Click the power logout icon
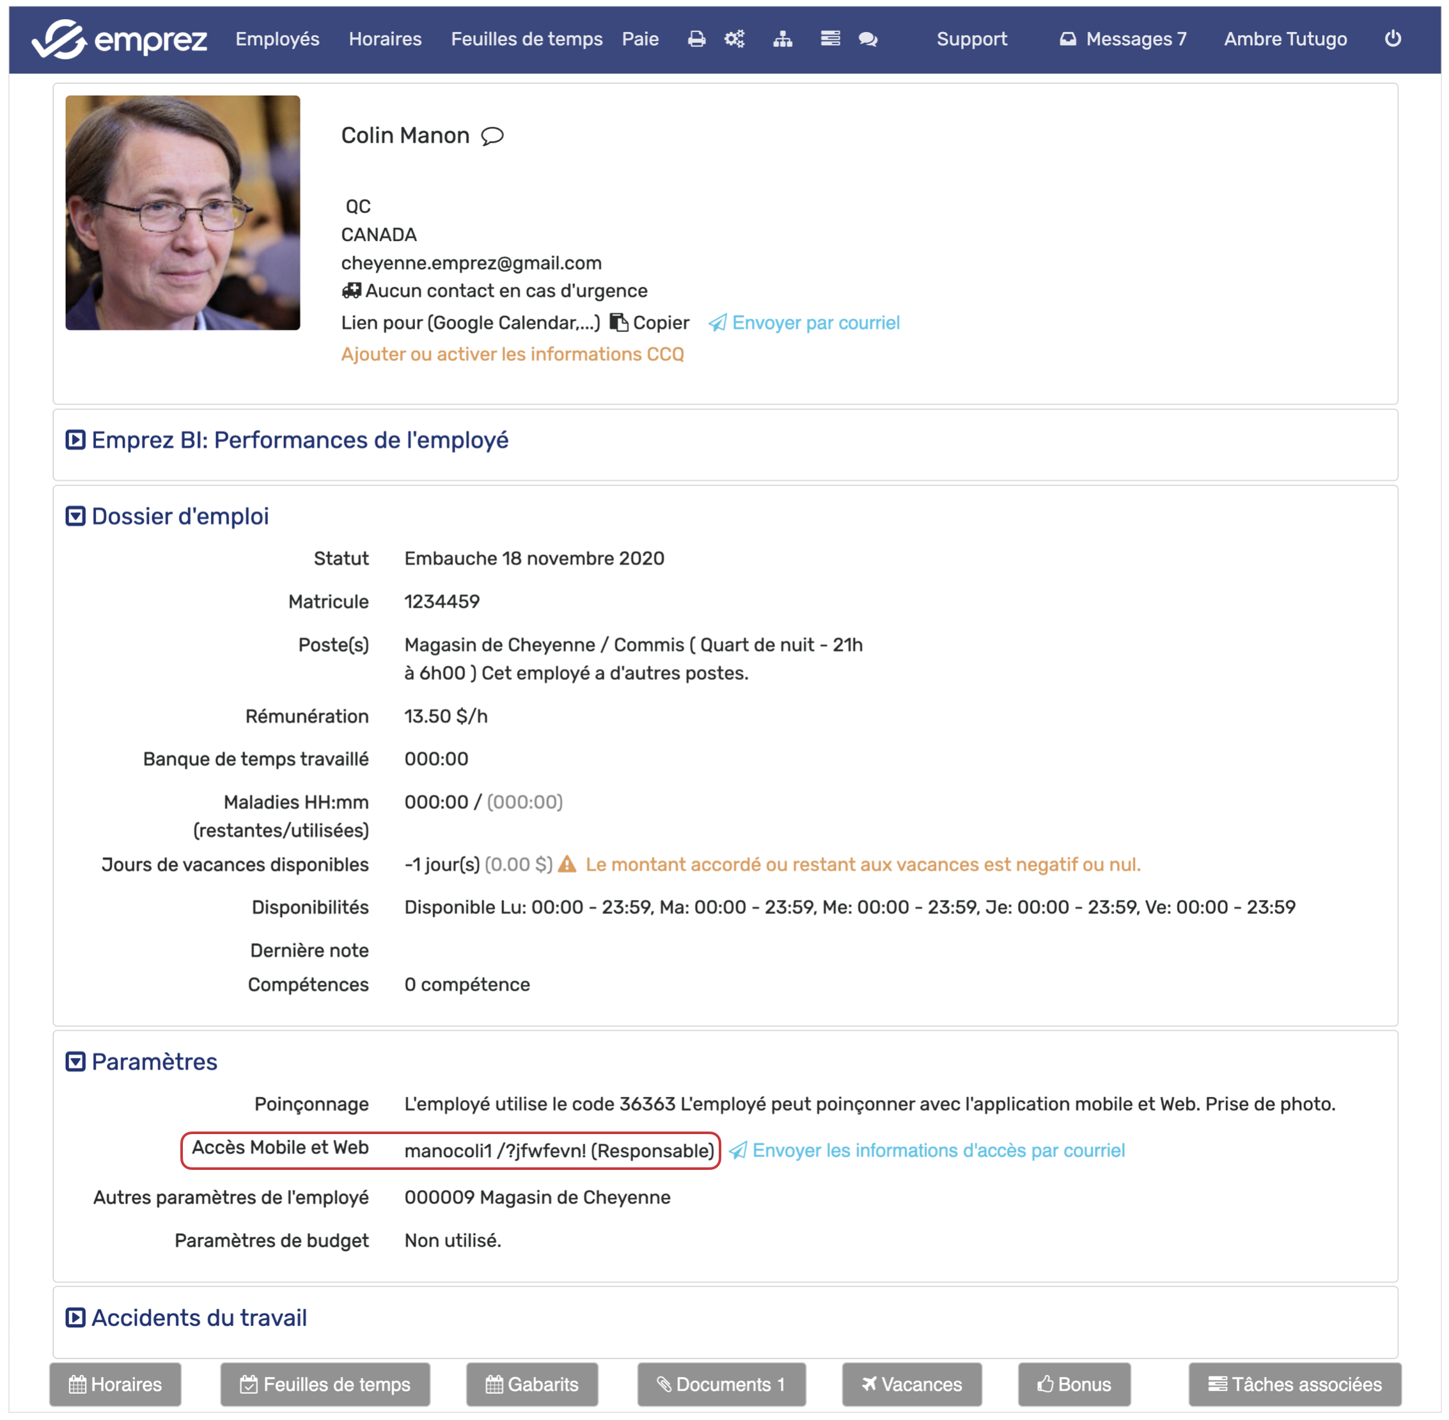The image size is (1449, 1420). click(x=1392, y=39)
